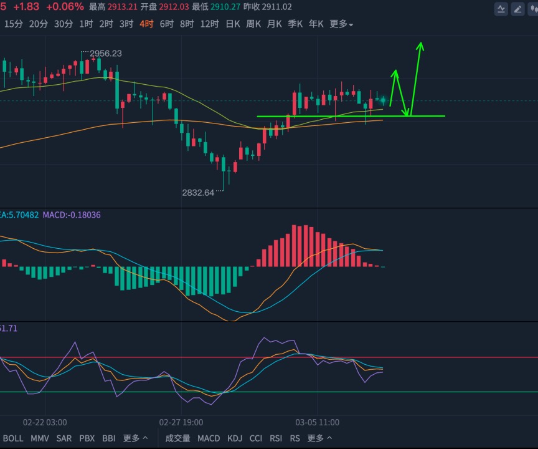Open the indicator chart icon at top right
Viewport: 538px width, 449px height.
coord(501,9)
